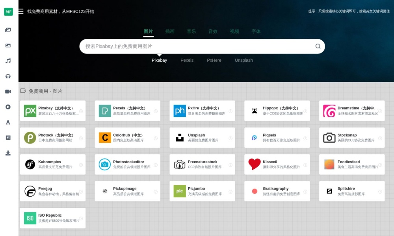Open the Foodiesfeed site card
Screen dimensions: 394x236
pos(352,164)
